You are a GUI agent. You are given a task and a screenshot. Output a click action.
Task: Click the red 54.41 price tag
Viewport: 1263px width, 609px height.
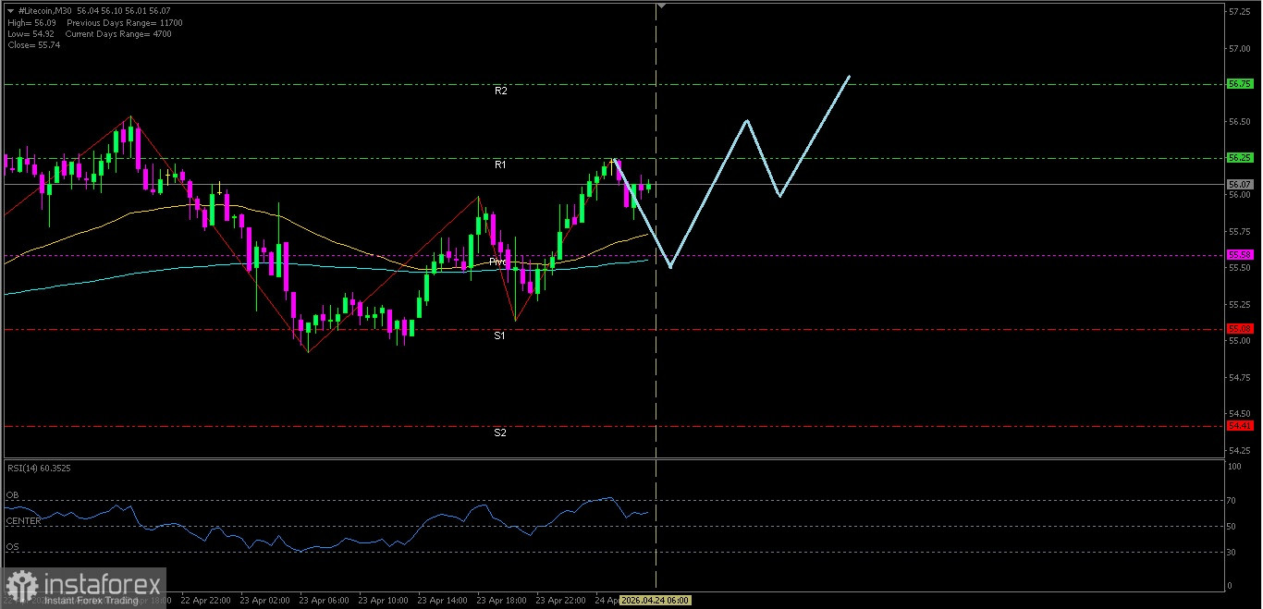point(1240,425)
